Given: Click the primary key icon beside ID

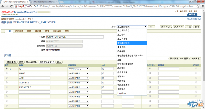Looking at the screenshot, I should point(10,69).
